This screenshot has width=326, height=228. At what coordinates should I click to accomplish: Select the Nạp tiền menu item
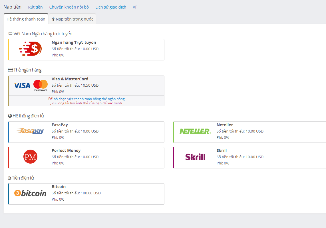click(13, 7)
